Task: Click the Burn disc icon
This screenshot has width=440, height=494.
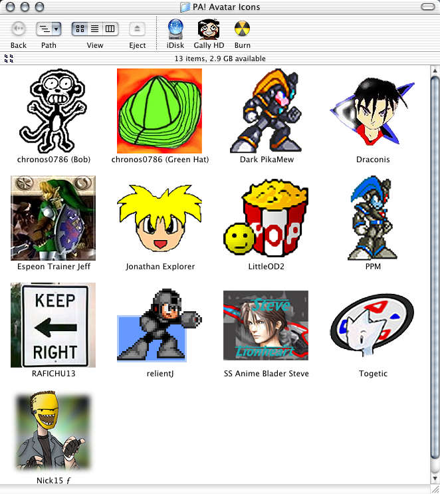Action: (x=242, y=29)
